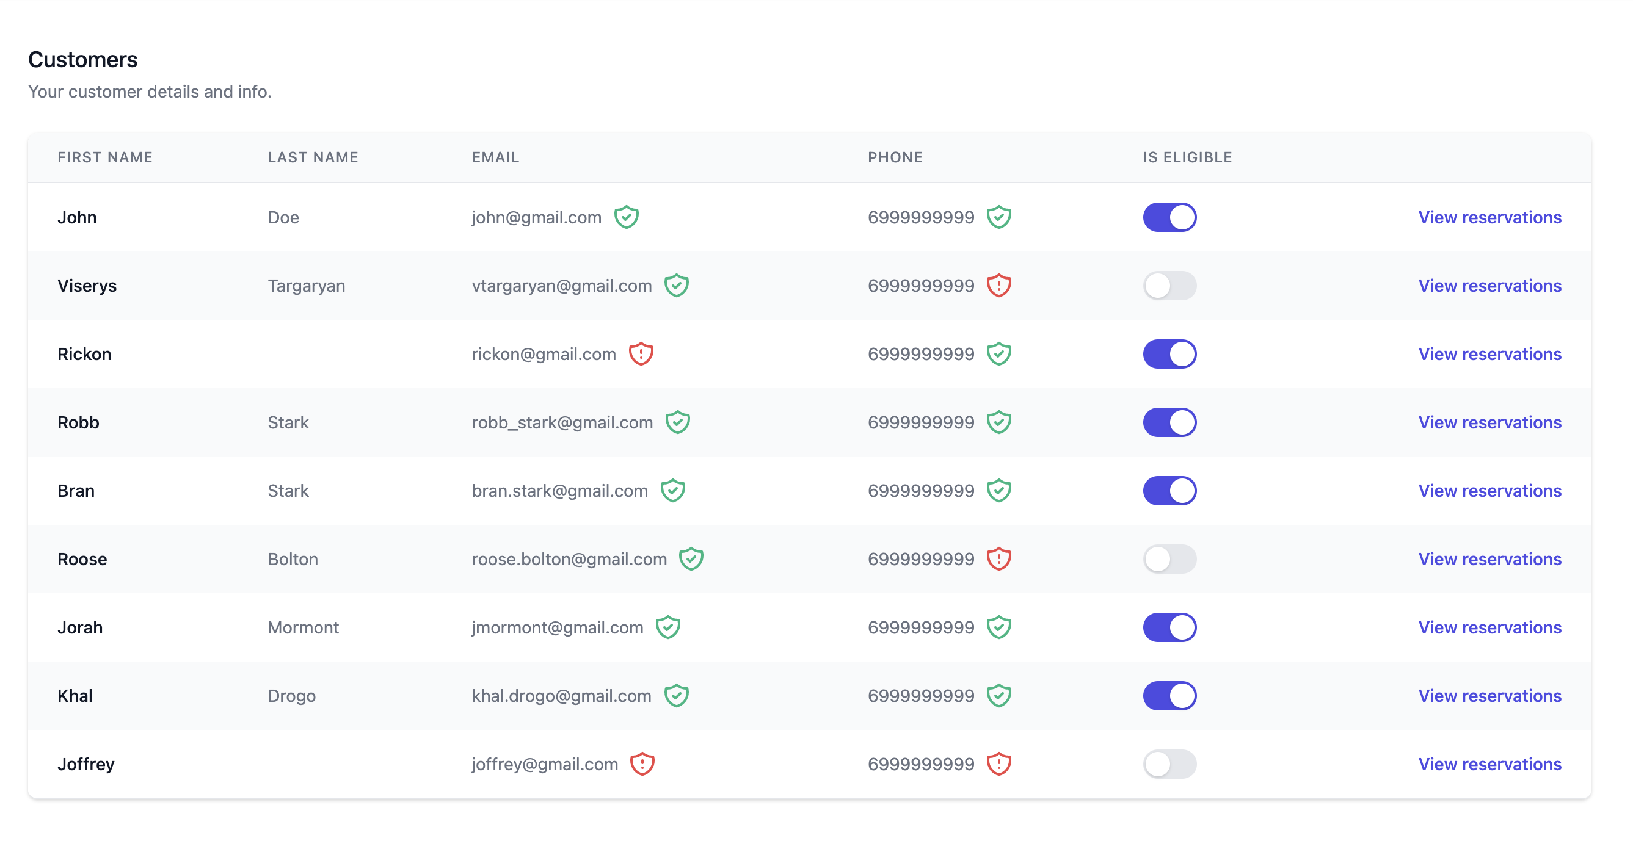This screenshot has height=841, width=1633.
Task: Click the verified shield beside khal.drogo@gmail.com
Action: click(x=677, y=696)
